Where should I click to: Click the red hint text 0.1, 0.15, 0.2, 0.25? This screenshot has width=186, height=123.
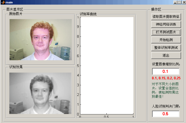[x=166, y=78]
